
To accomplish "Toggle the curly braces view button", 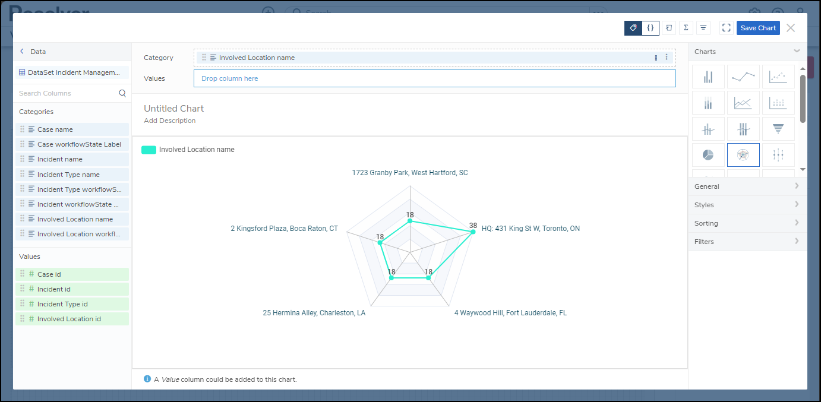I will pos(651,28).
